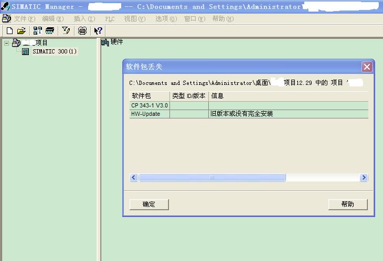Click the 帮助 button in dialog
383x261 pixels.
(348, 204)
